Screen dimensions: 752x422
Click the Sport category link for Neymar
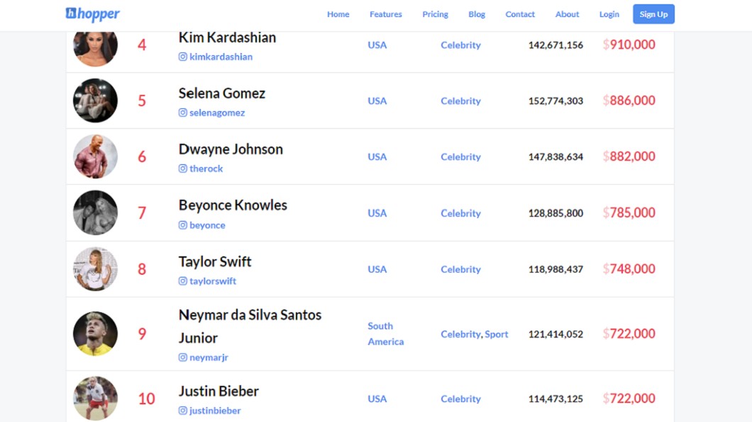pyautogui.click(x=496, y=334)
